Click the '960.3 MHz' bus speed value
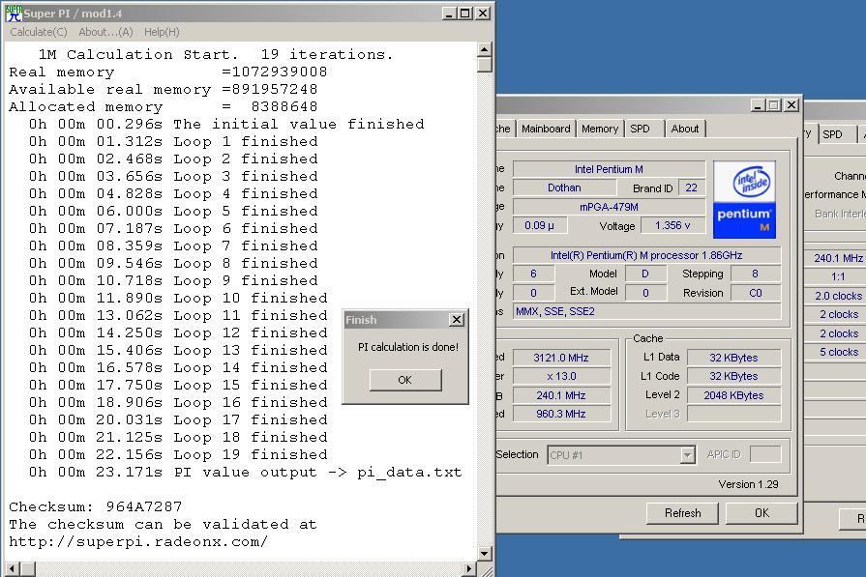Screen dimensions: 866x577 [561, 414]
